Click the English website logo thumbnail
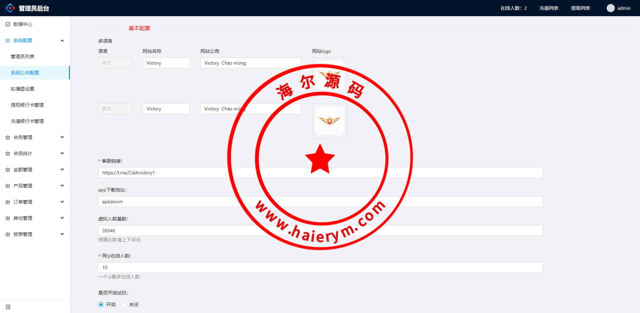 click(x=329, y=121)
